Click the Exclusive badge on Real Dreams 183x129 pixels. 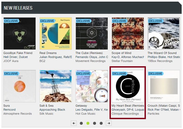pos(47,21)
